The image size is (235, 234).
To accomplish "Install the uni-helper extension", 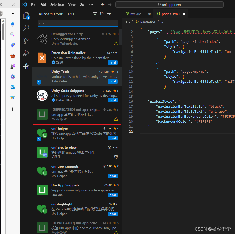I will (113, 138).
